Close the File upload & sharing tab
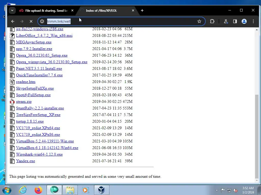This screenshot has width=261, height=195. 72,10
